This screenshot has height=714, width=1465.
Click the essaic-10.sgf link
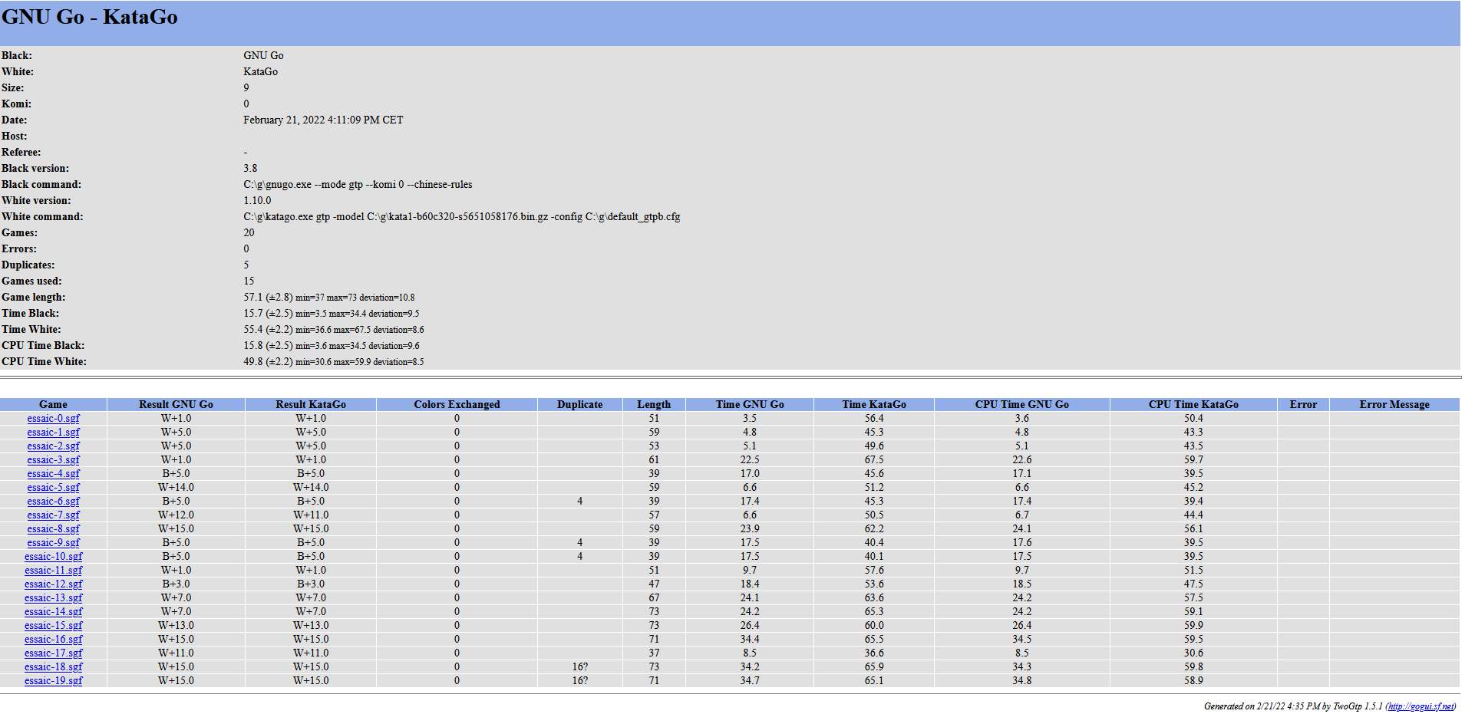53,557
